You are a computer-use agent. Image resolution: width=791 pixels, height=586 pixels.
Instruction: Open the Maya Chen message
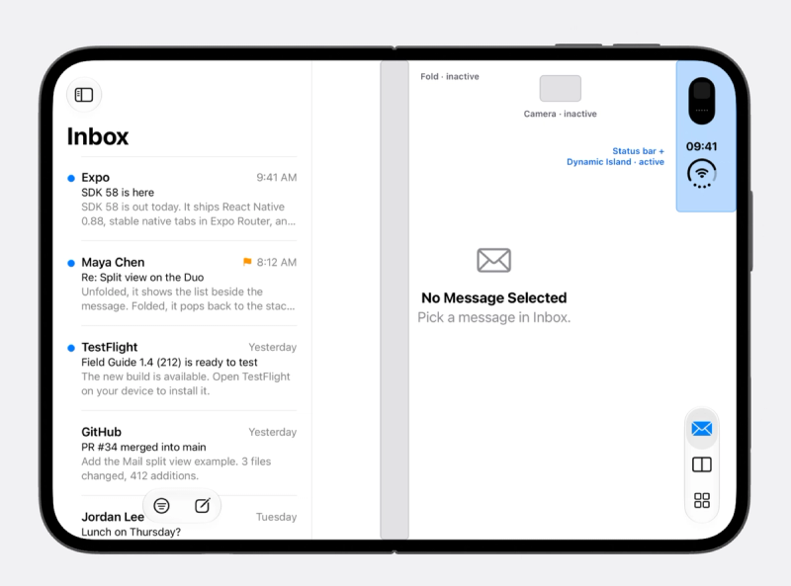182,284
